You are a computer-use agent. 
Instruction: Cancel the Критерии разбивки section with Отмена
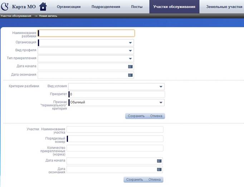pyautogui.click(x=156, y=116)
